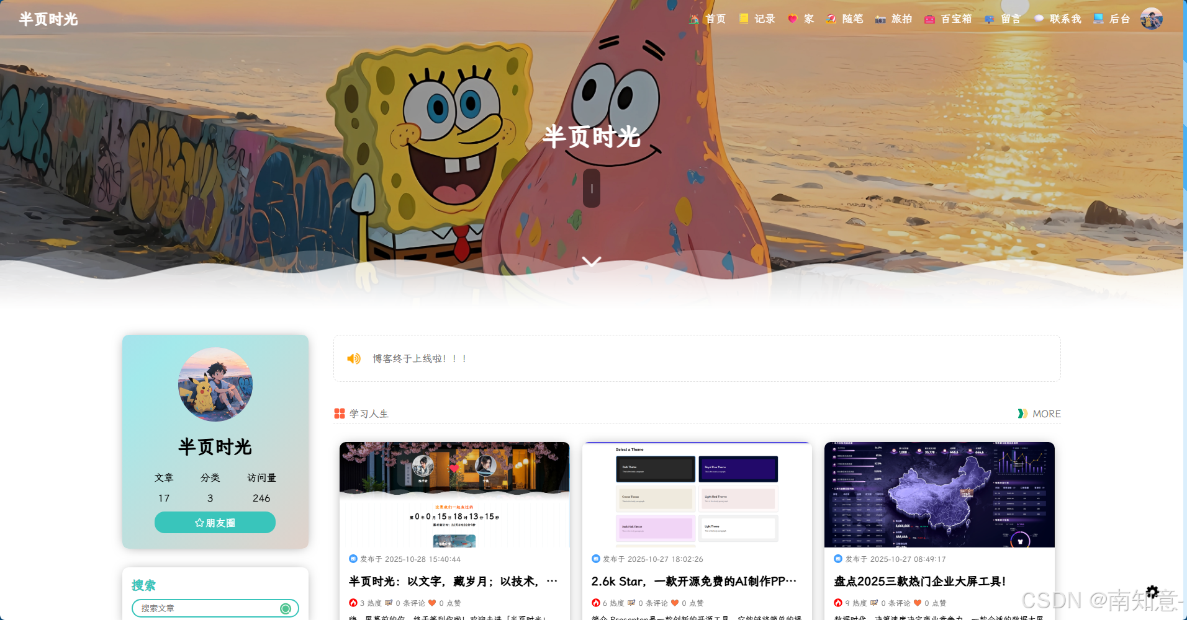Open the 随笔 navigation item
The image size is (1187, 620).
(844, 19)
